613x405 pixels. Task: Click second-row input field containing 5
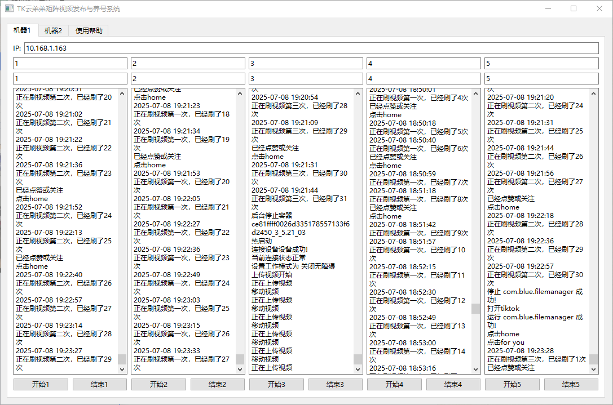point(541,78)
